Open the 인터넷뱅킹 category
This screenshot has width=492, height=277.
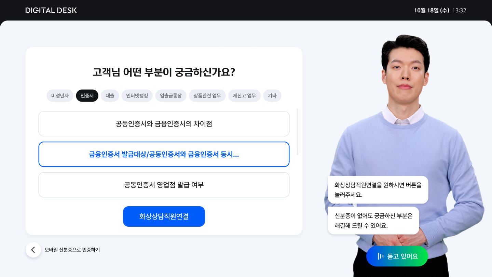pos(137,96)
